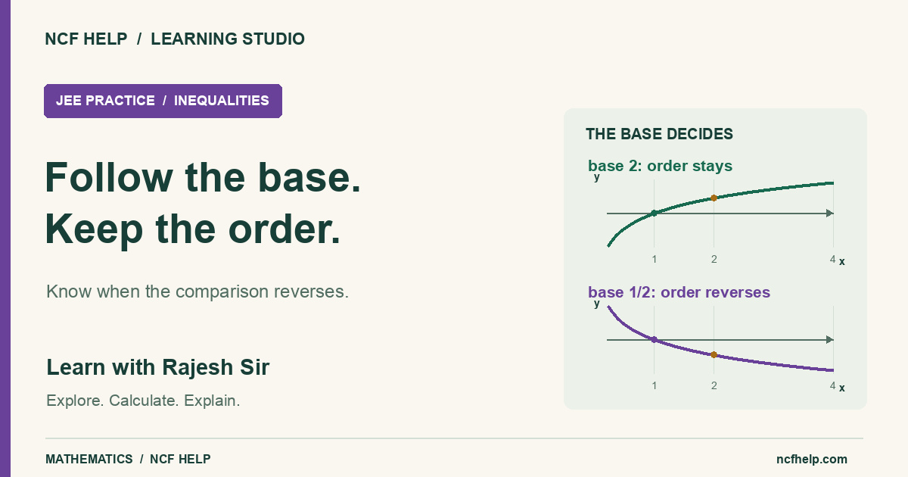Click 'Know when the comparison reverses.' subtitle

click(x=197, y=291)
